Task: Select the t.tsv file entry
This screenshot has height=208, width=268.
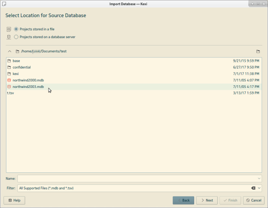Action: (x=11, y=93)
